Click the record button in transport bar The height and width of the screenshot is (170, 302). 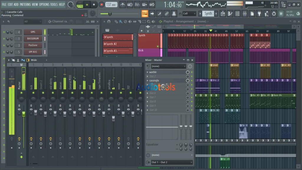tap(101, 5)
